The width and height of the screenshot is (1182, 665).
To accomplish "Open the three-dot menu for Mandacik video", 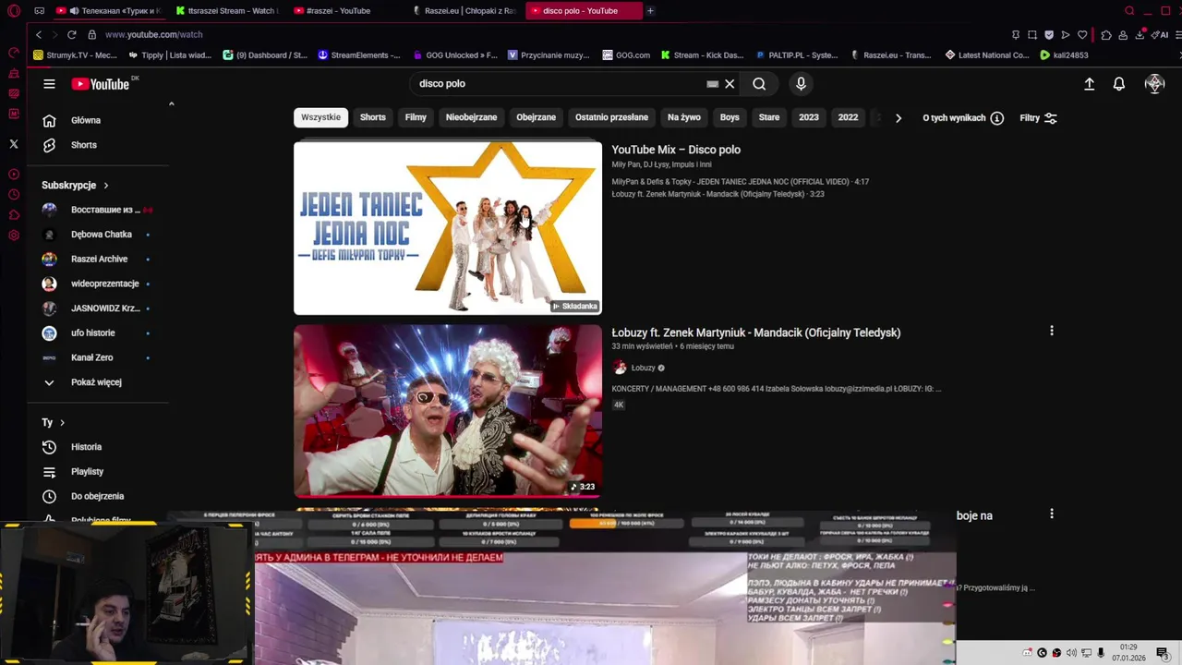I will tap(1051, 331).
